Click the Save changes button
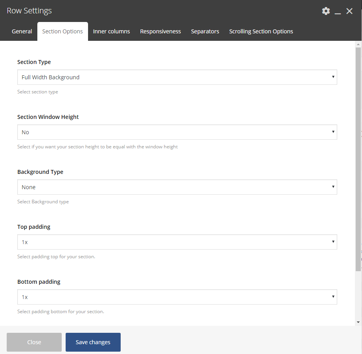362x354 pixels. 93,342
